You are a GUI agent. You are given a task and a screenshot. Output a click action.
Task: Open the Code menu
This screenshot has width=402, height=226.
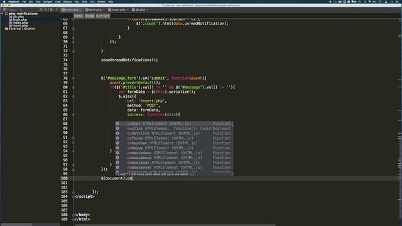(x=58, y=1)
